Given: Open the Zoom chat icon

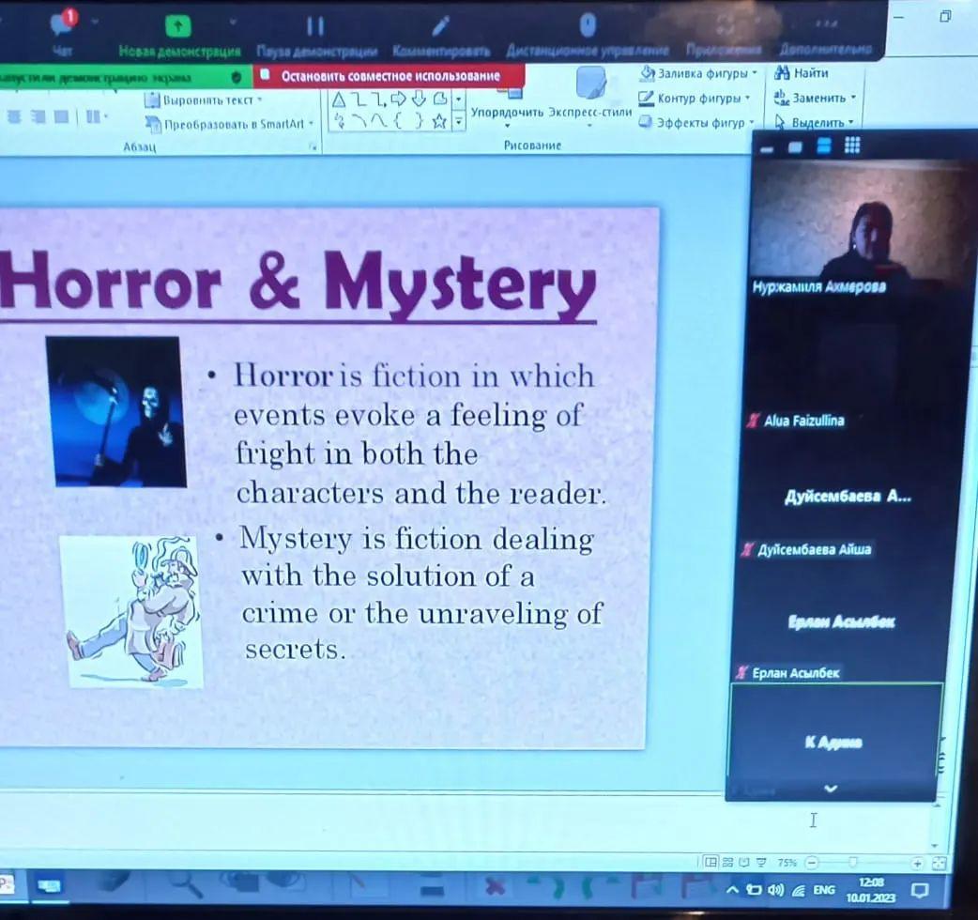Looking at the screenshot, I should coord(63,26).
